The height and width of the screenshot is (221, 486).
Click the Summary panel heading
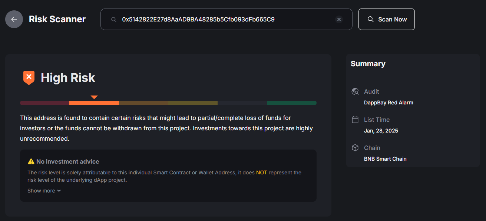click(368, 64)
